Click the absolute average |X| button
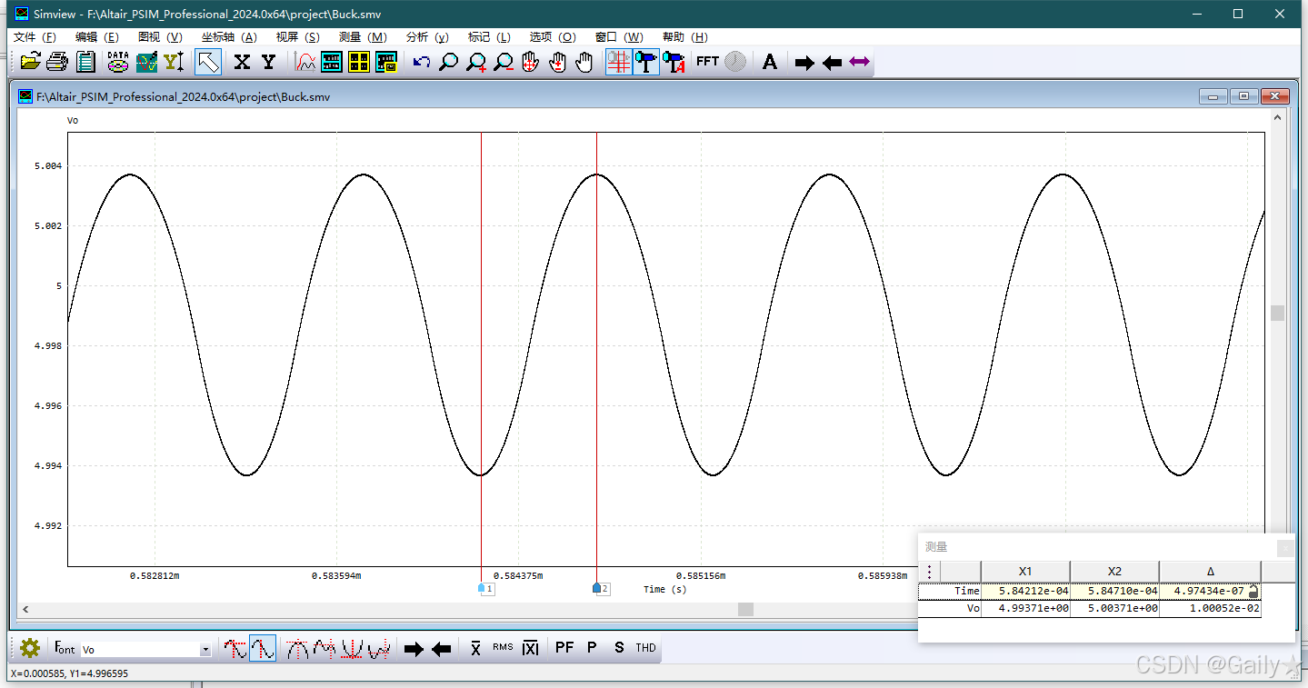1308x688 pixels. [x=531, y=648]
